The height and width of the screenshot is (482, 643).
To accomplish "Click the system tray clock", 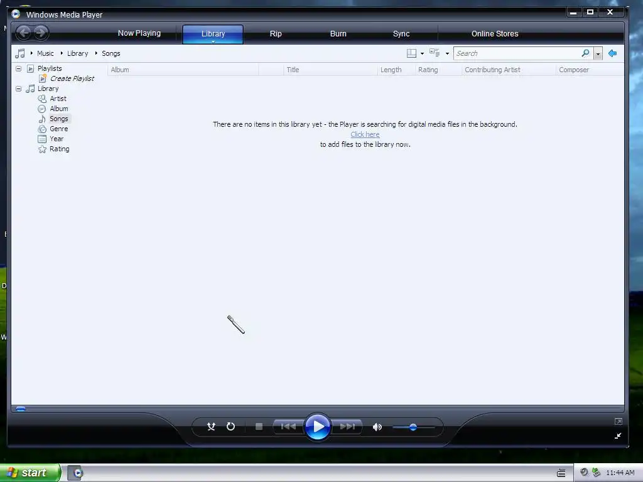I will click(620, 473).
